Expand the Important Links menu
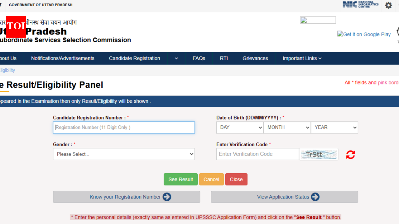This screenshot has width=399, height=224. coord(302,58)
